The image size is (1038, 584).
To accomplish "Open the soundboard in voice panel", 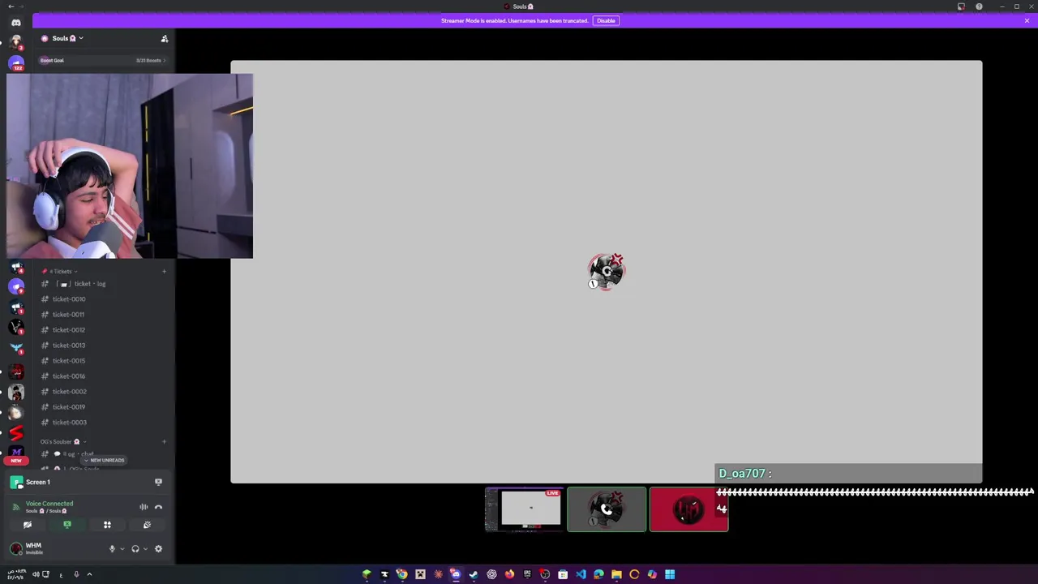I will (147, 525).
